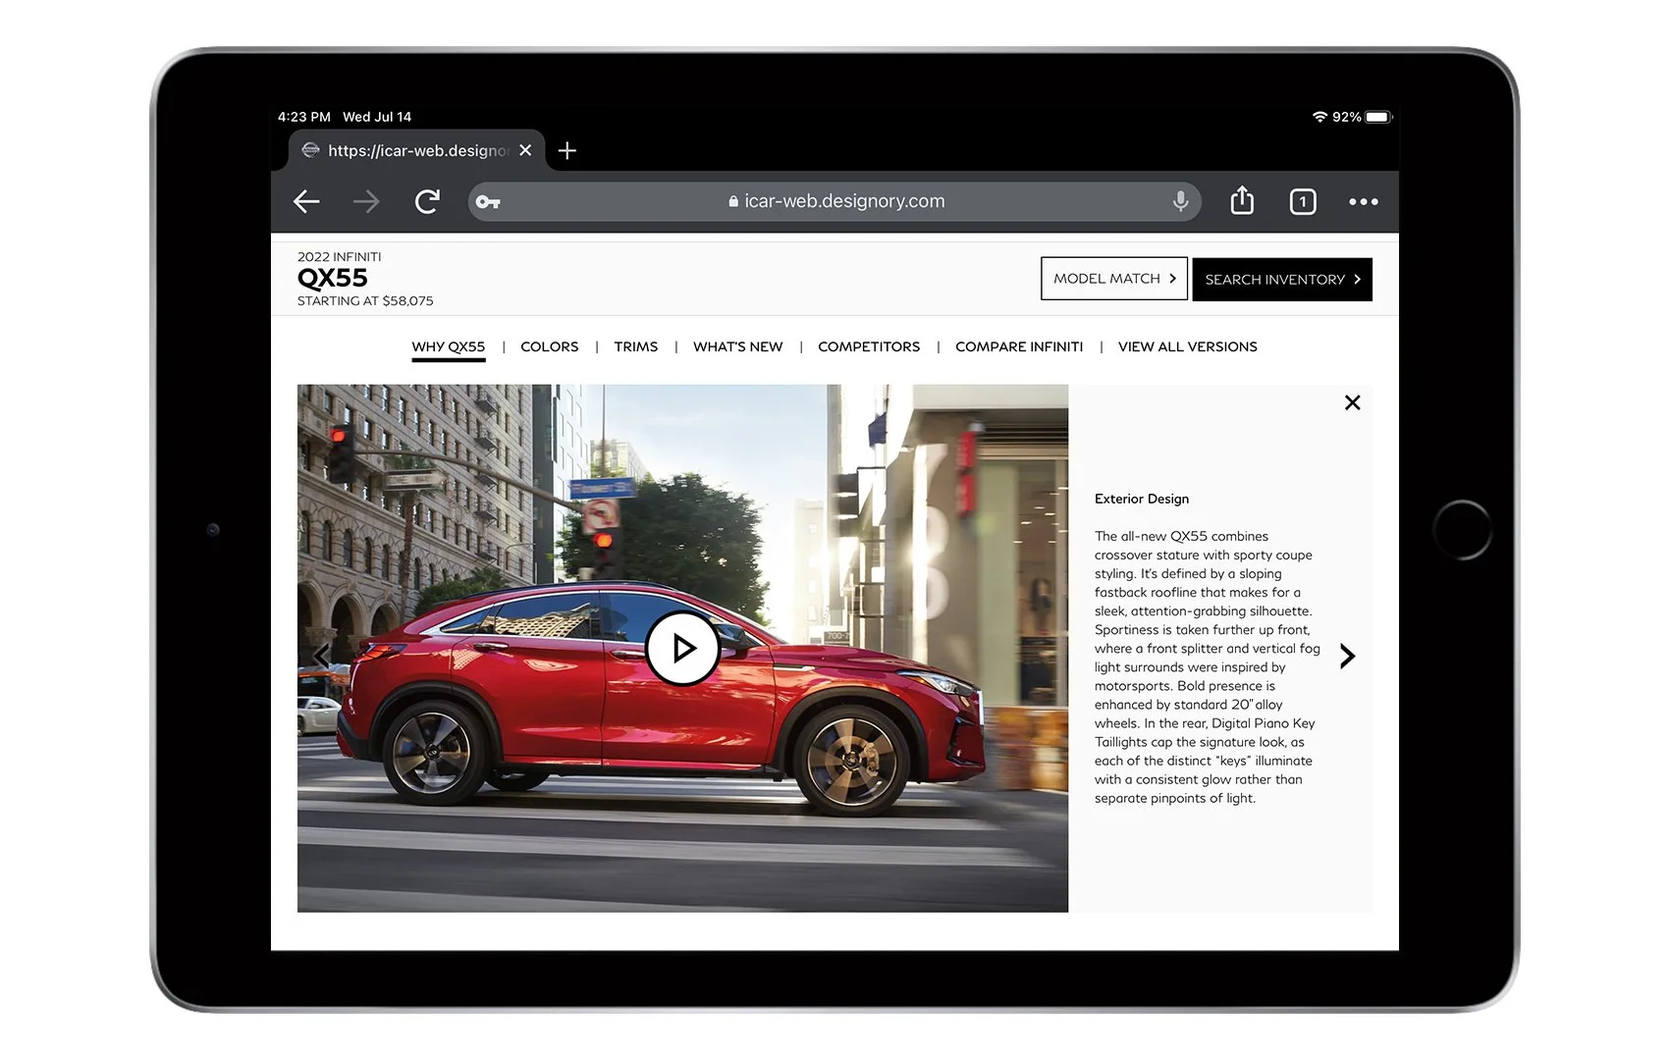Open the TRIMS tab
Image resolution: width=1669 pixels, height=1060 pixels.
coord(636,346)
